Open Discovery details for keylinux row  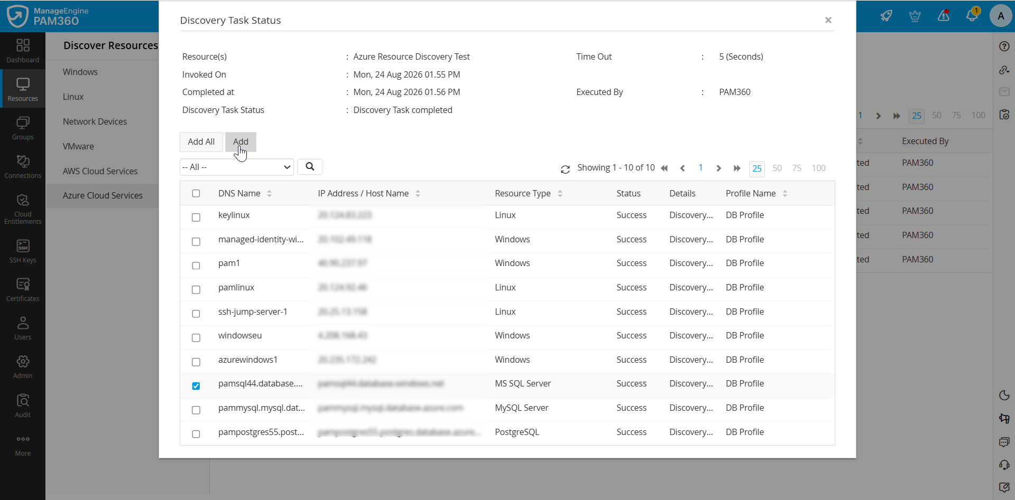coord(691,215)
